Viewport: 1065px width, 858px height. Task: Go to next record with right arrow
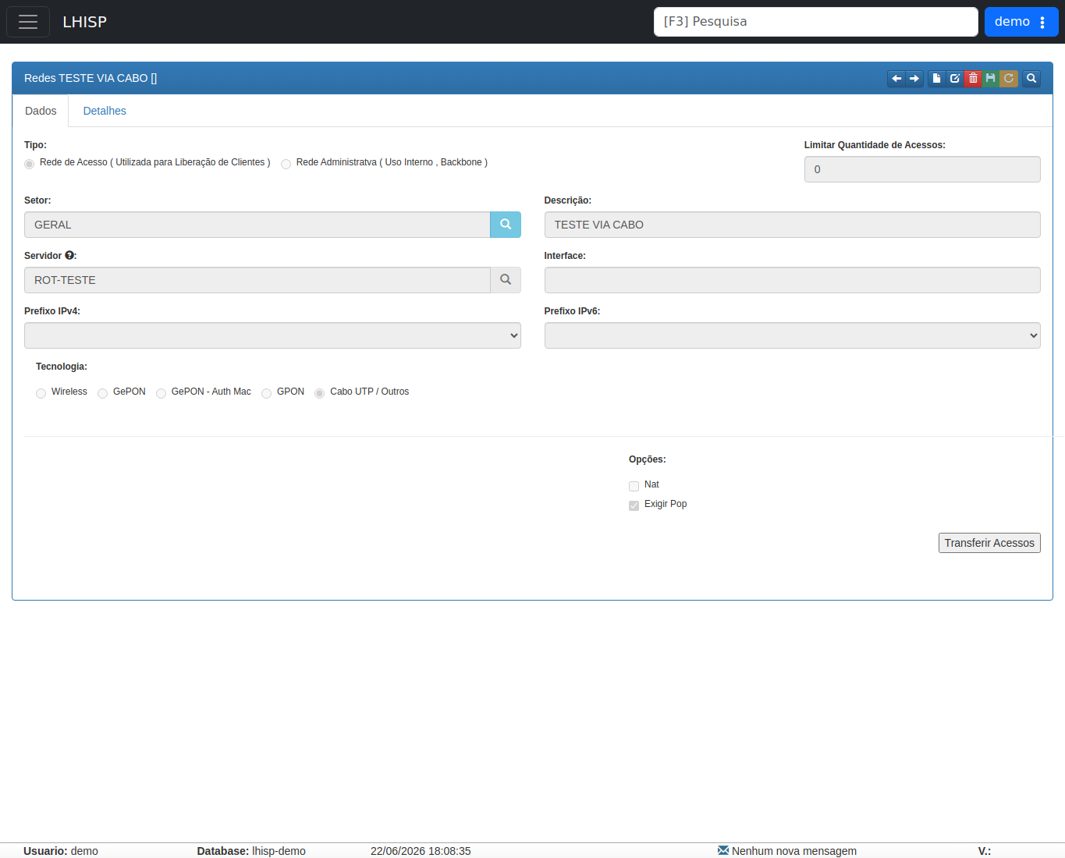click(914, 79)
